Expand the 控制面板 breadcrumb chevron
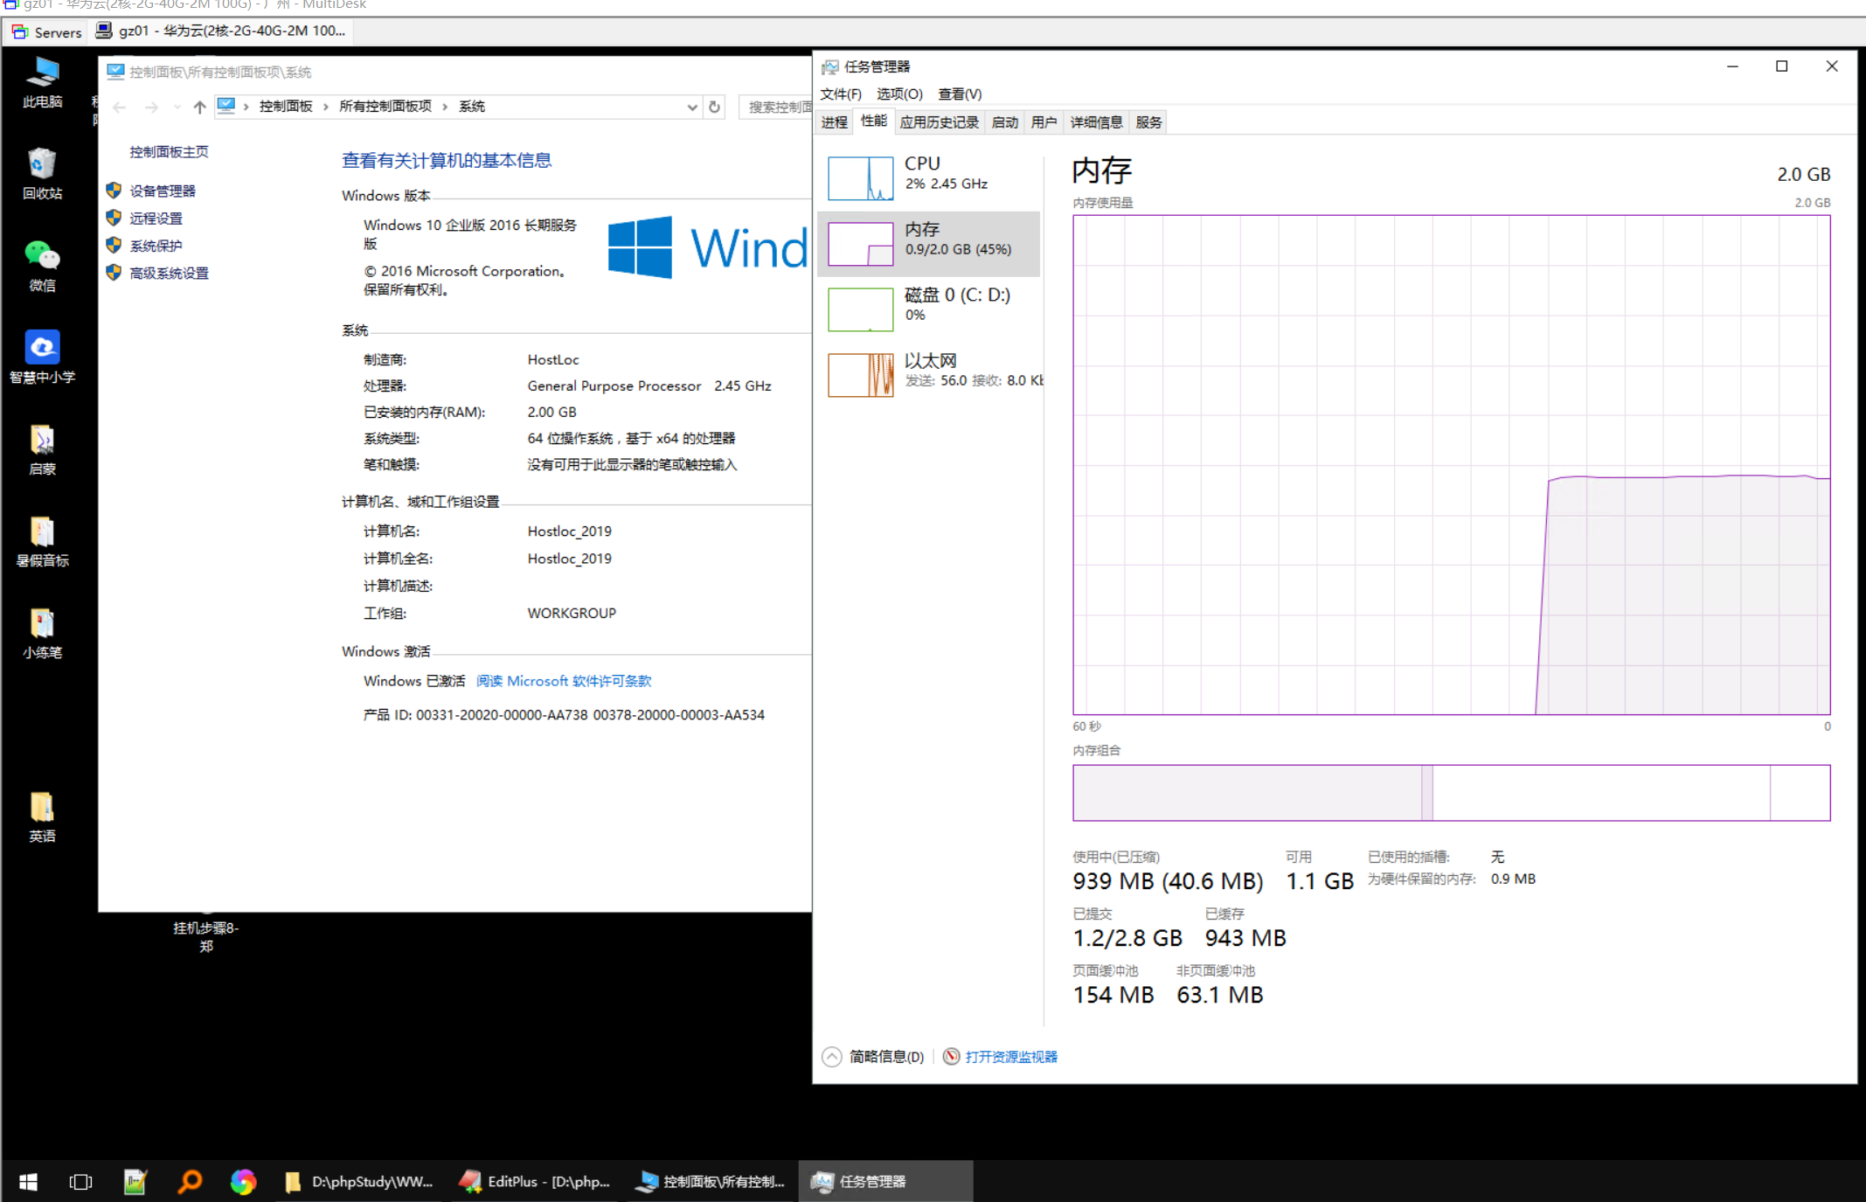Viewport: 1866px width, 1202px height. click(326, 107)
